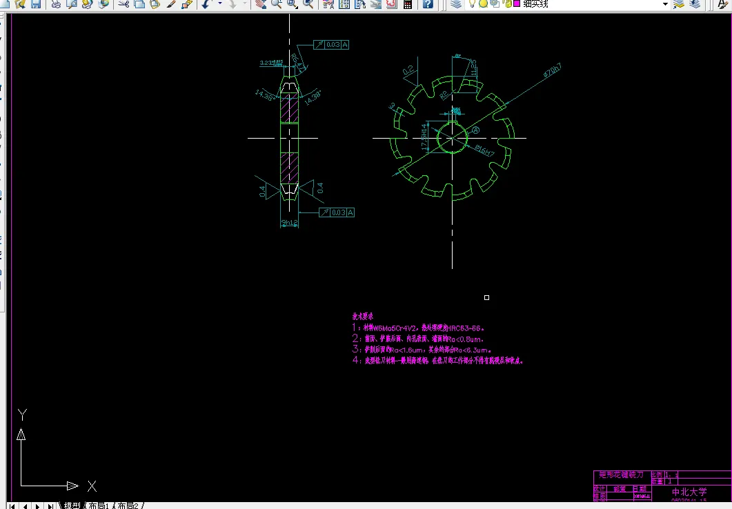The height and width of the screenshot is (509, 732).
Task: Select the 9h12 width dimension
Action: click(290, 223)
